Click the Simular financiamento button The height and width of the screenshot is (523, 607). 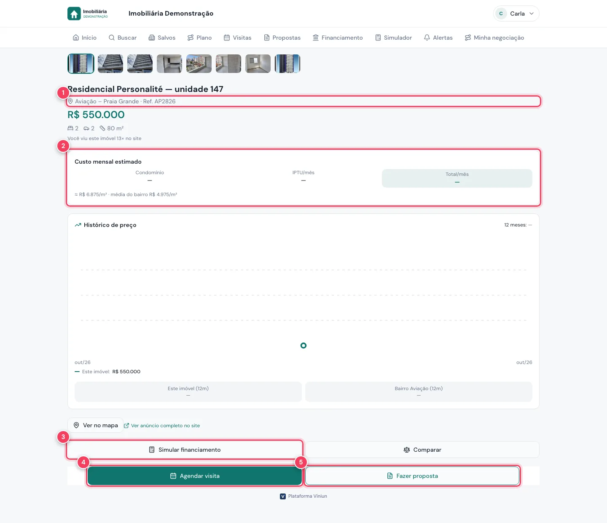pyautogui.click(x=185, y=450)
